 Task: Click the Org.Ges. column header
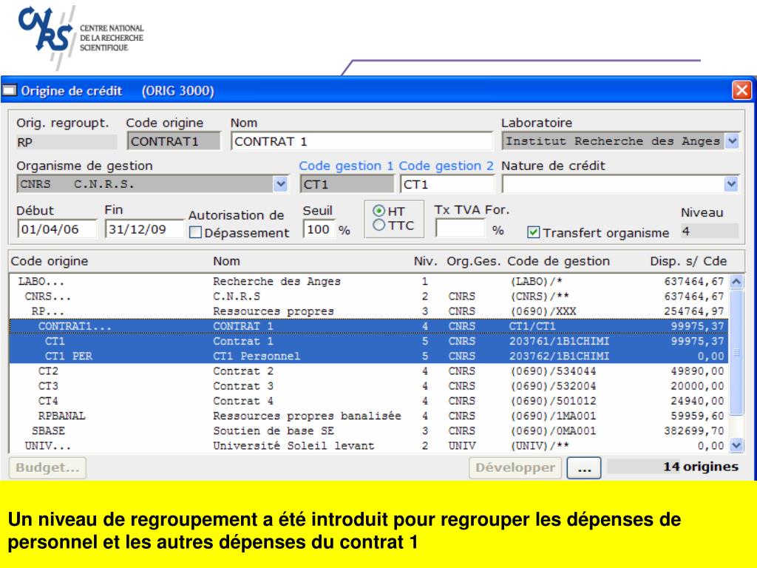[474, 261]
